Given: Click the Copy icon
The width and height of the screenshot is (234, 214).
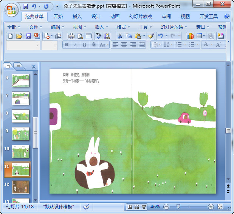Looking at the screenshot, I should click(129, 36).
